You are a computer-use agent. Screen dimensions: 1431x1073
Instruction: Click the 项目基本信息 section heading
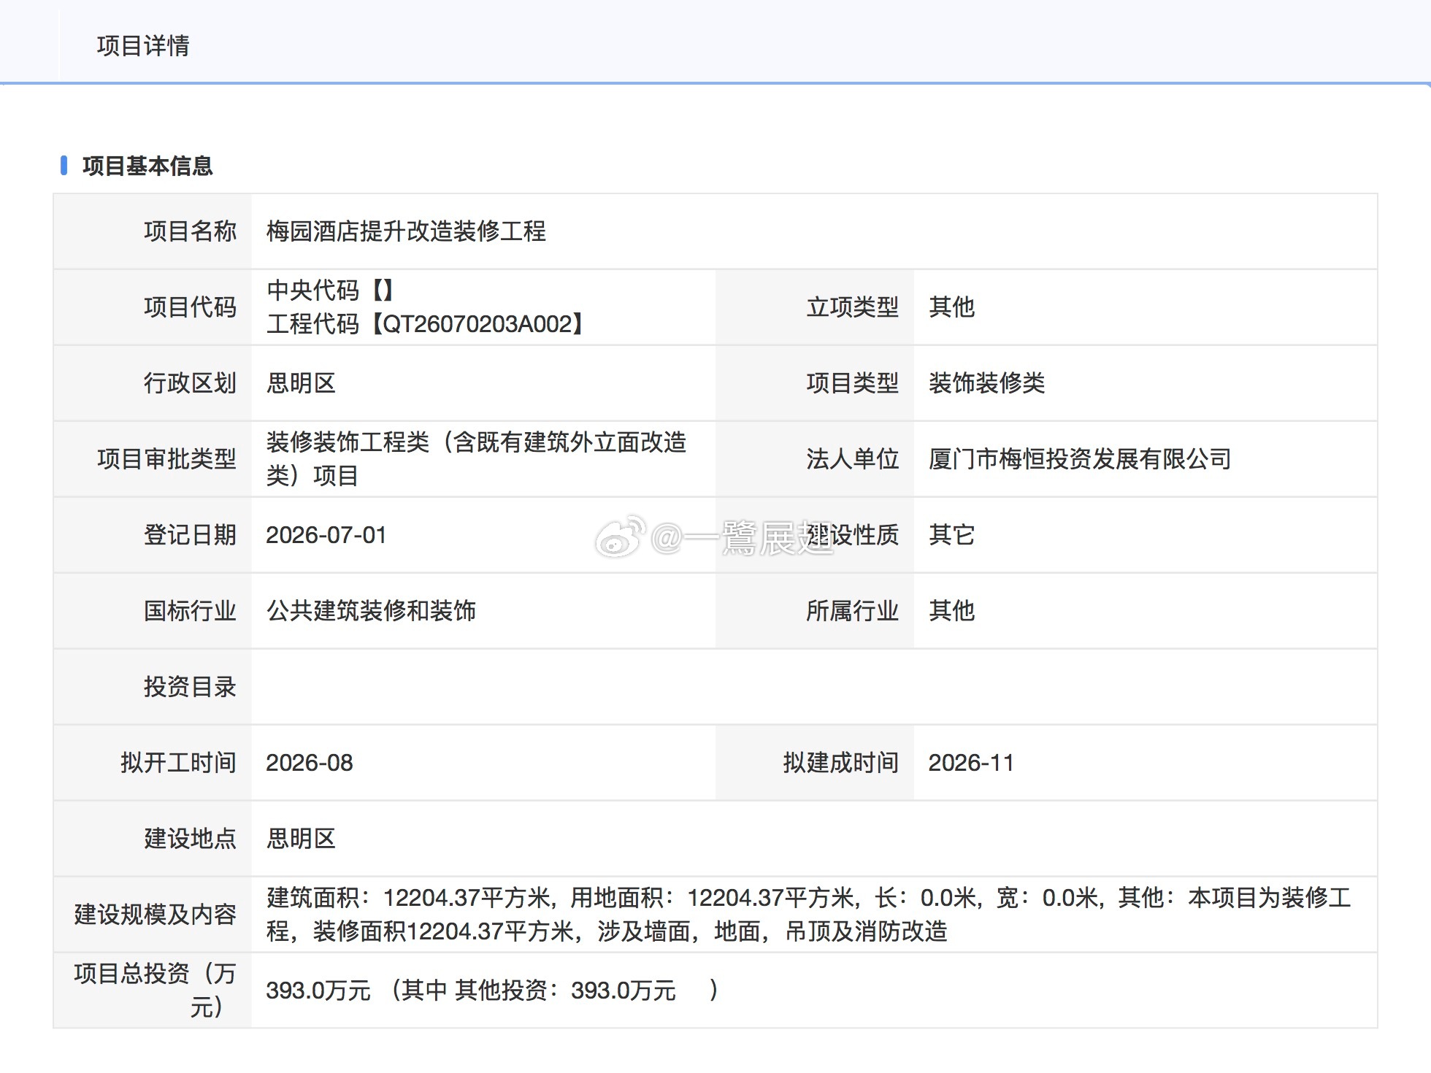147,166
